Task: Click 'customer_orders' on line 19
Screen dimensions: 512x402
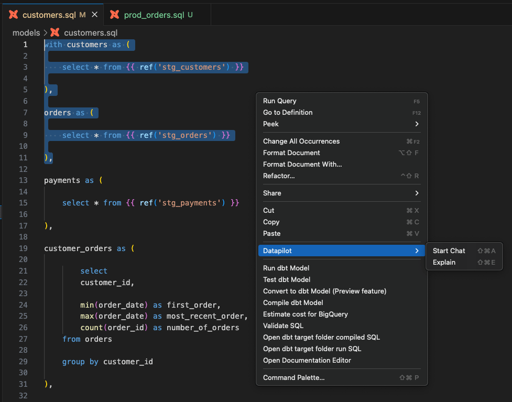Action: coord(78,248)
